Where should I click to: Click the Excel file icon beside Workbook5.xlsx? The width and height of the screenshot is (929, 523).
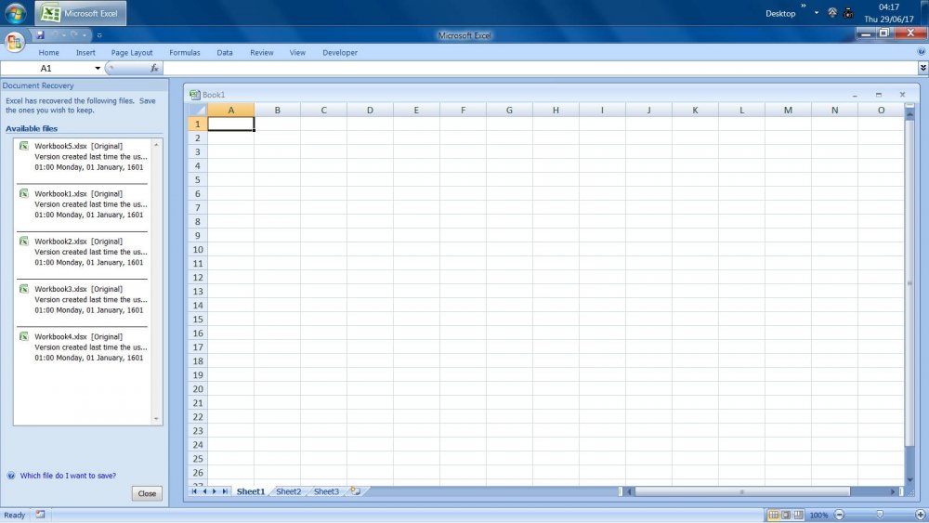tap(24, 146)
